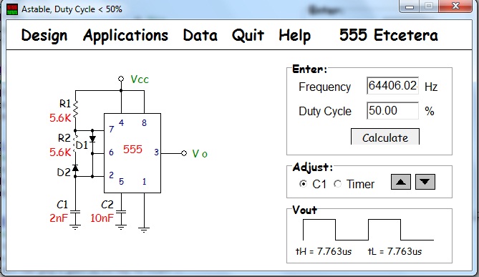Click the 555 chip label
The height and width of the screenshot is (277, 479).
132,150
